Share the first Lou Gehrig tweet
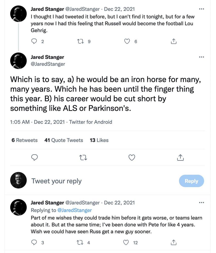Viewport: 216px width, 253px height. pyautogui.click(x=174, y=41)
